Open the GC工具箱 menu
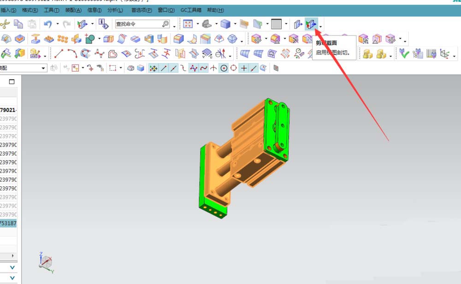 (191, 10)
